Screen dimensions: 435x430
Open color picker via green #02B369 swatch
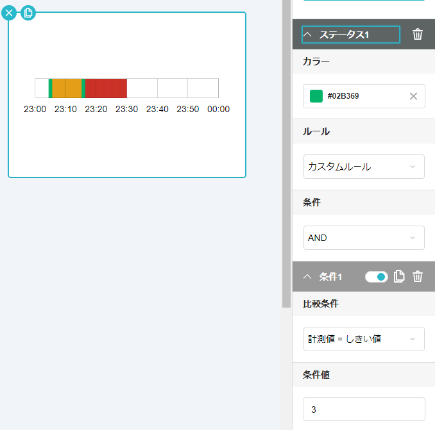316,96
